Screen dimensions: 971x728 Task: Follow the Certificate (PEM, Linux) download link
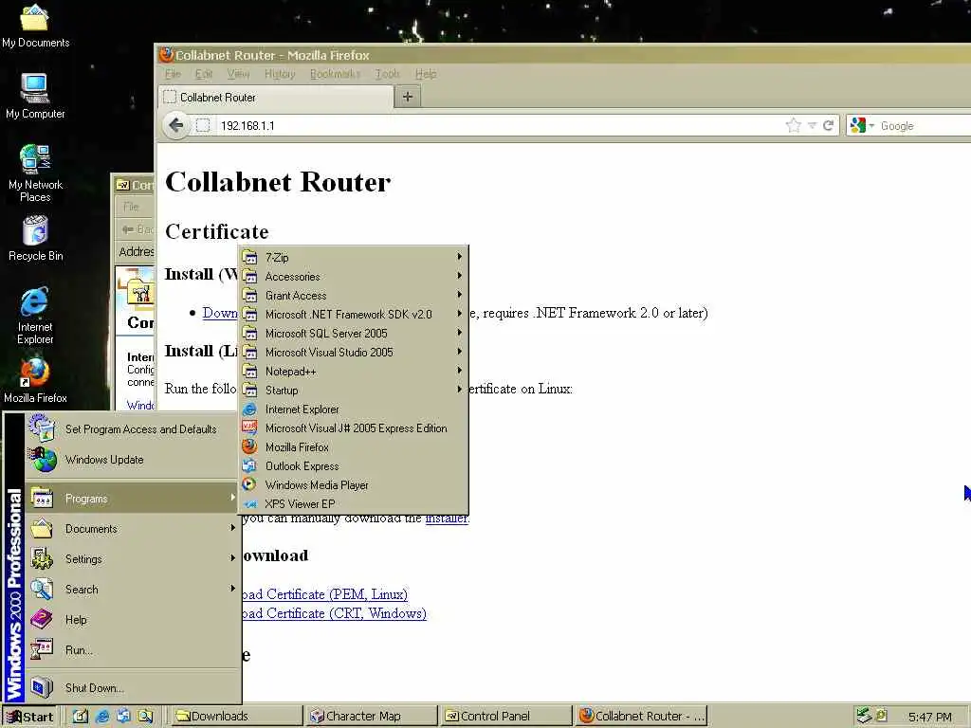(324, 594)
